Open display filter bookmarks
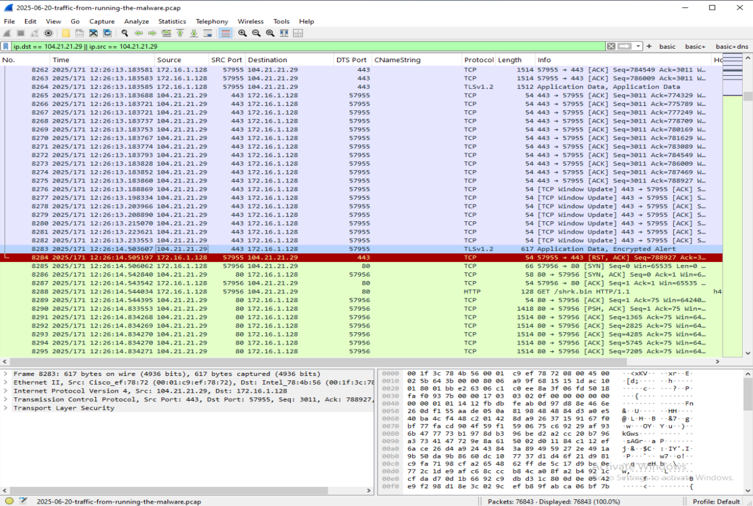The width and height of the screenshot is (753, 506). pos(6,46)
